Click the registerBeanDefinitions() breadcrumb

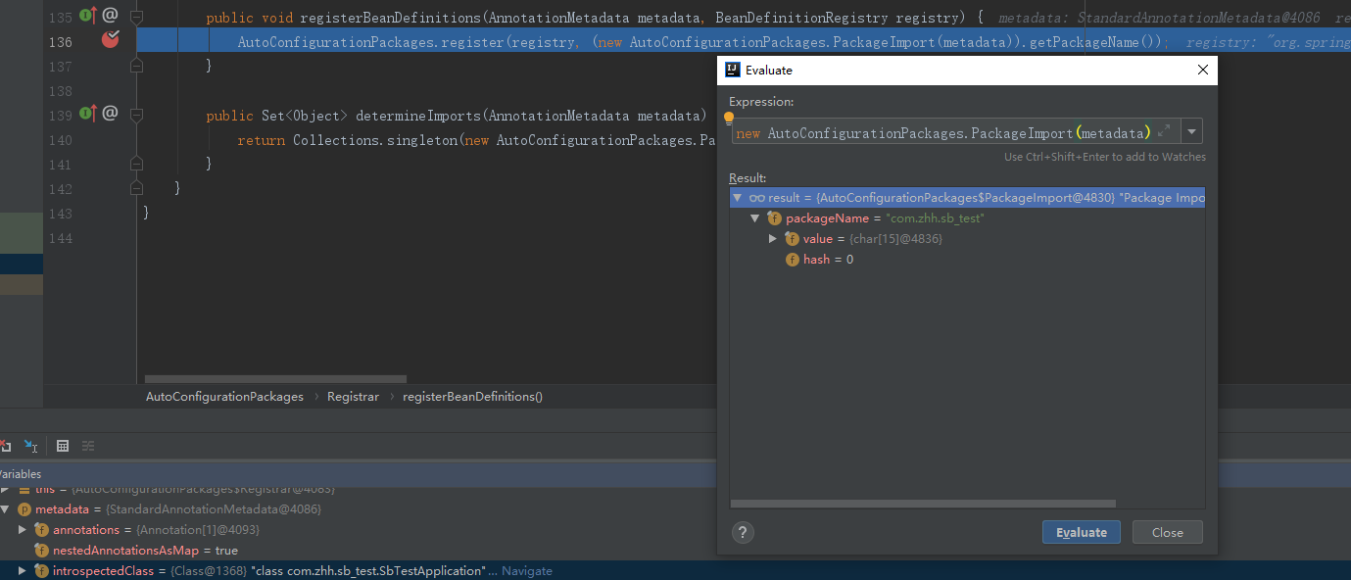472,397
